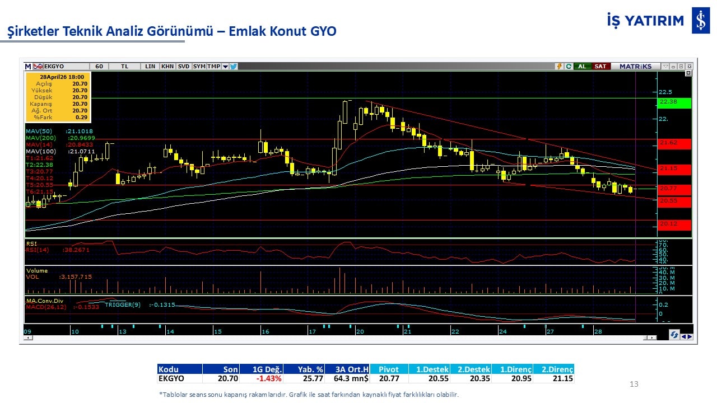Toggle the KHN option in toolbar
Image resolution: width=717 pixels, height=403 pixels.
[167, 66]
